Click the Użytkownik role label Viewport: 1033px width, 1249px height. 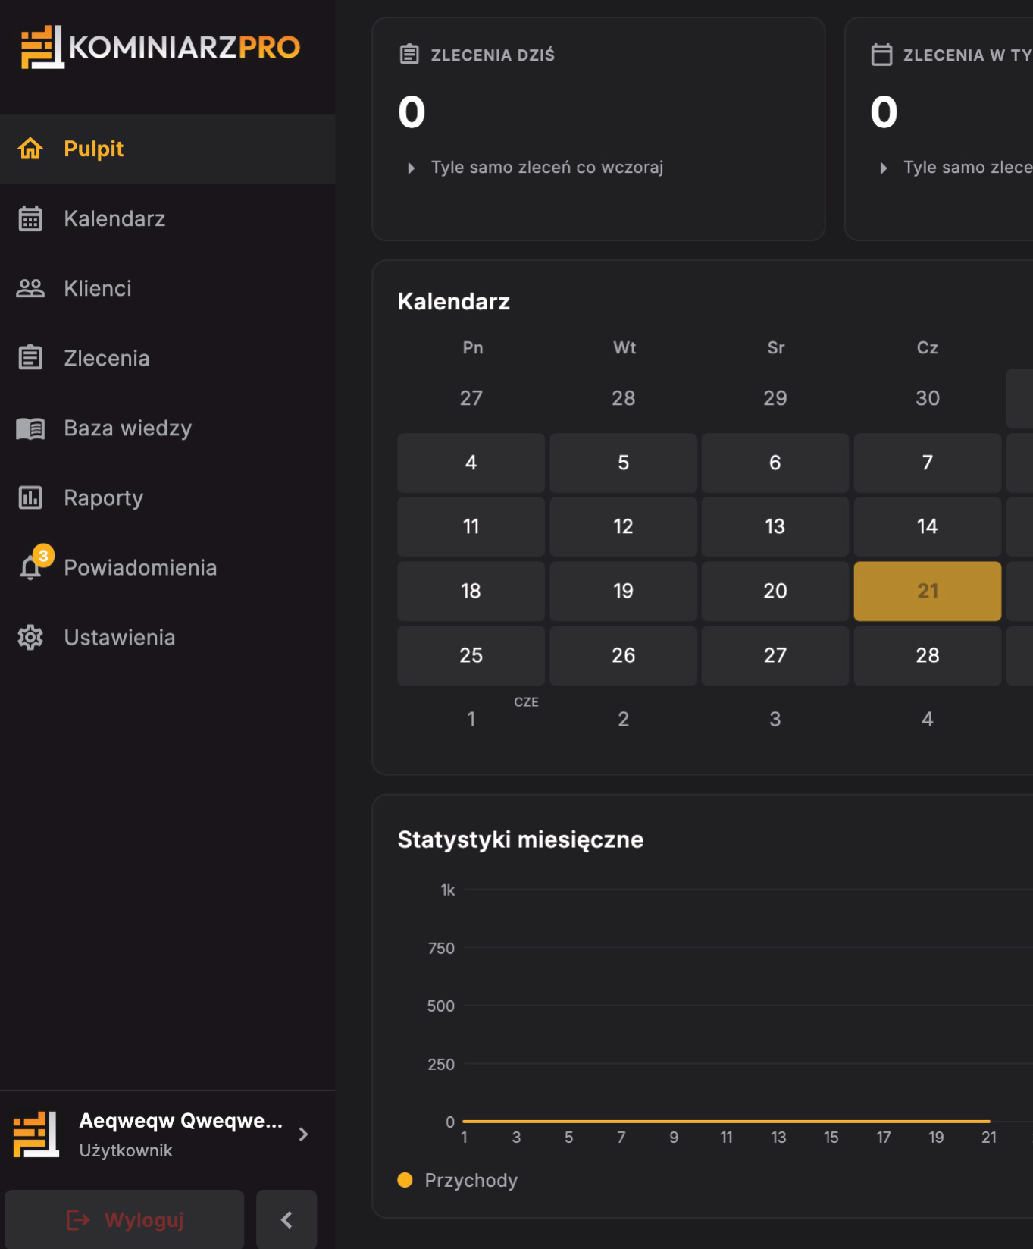126,1150
